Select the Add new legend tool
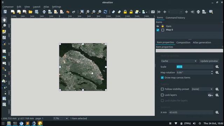This screenshot has width=224, height=126. pyautogui.click(x=4, y=69)
